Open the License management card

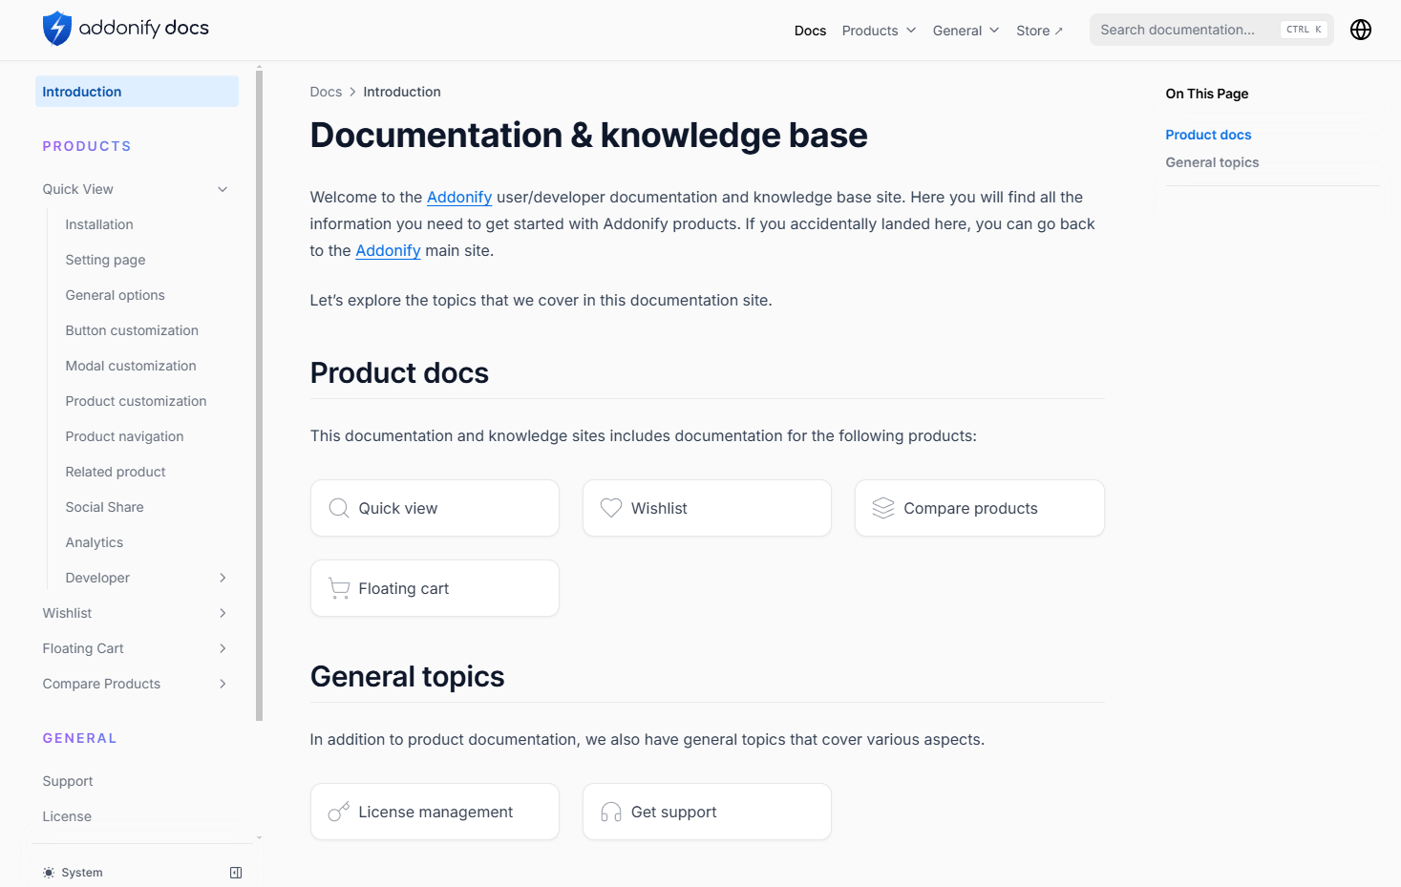click(x=435, y=811)
